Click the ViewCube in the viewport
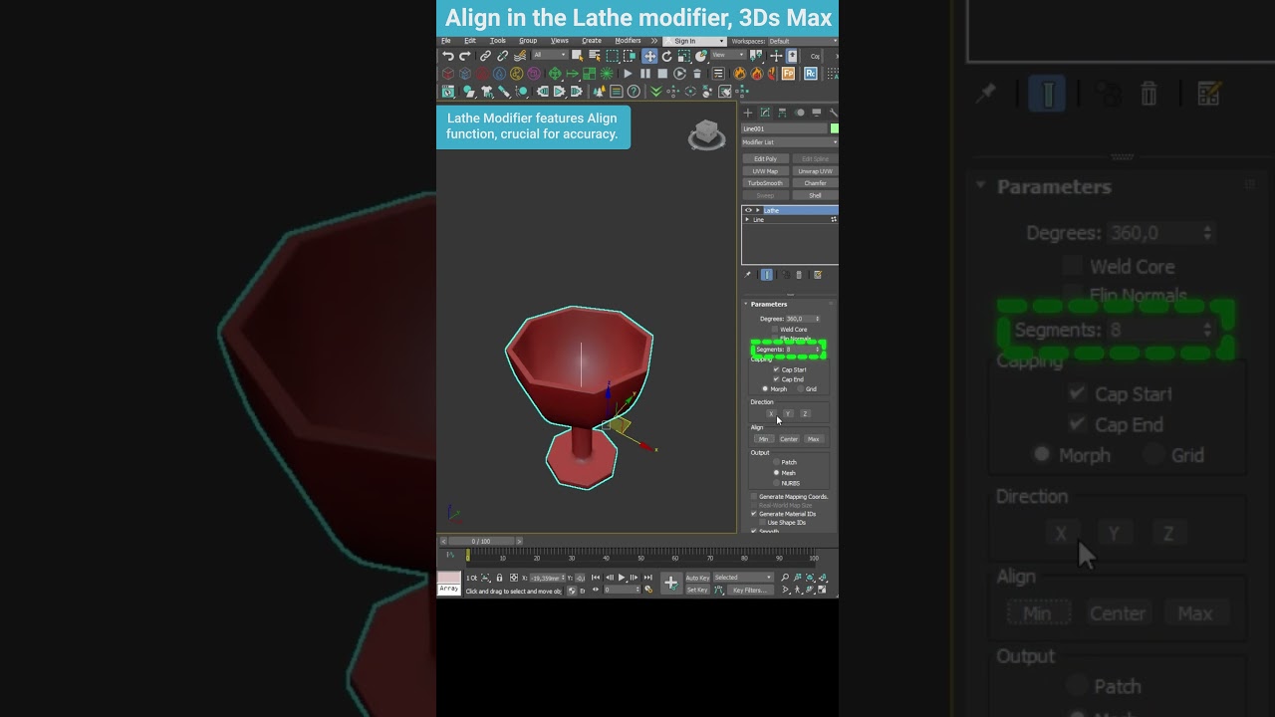Screen dimensions: 1275x717 click(x=706, y=135)
